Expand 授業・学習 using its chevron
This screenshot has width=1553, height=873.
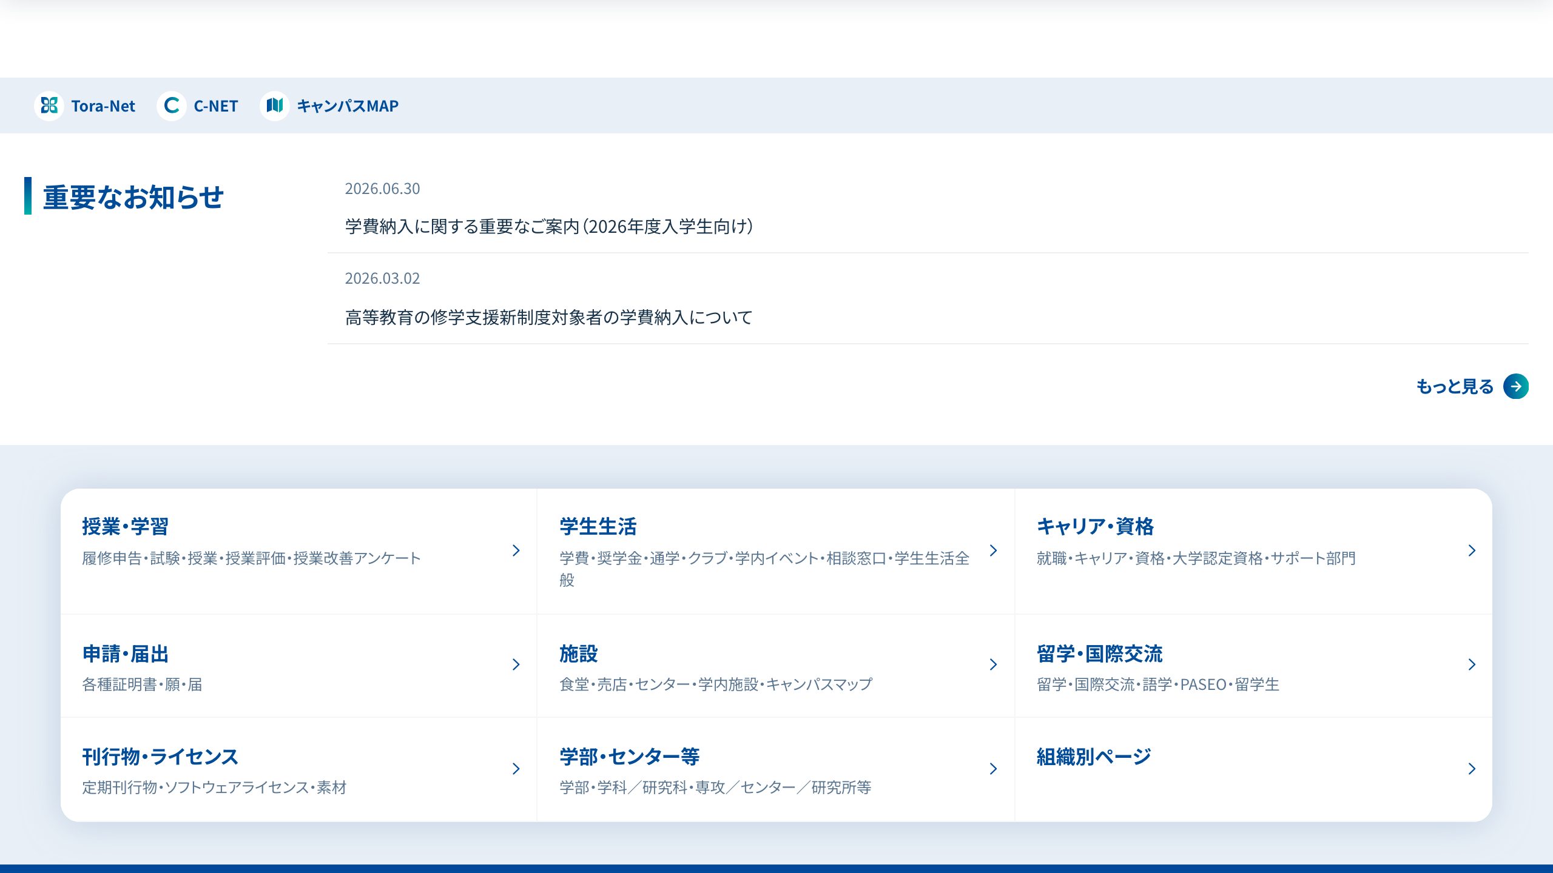[x=516, y=550]
